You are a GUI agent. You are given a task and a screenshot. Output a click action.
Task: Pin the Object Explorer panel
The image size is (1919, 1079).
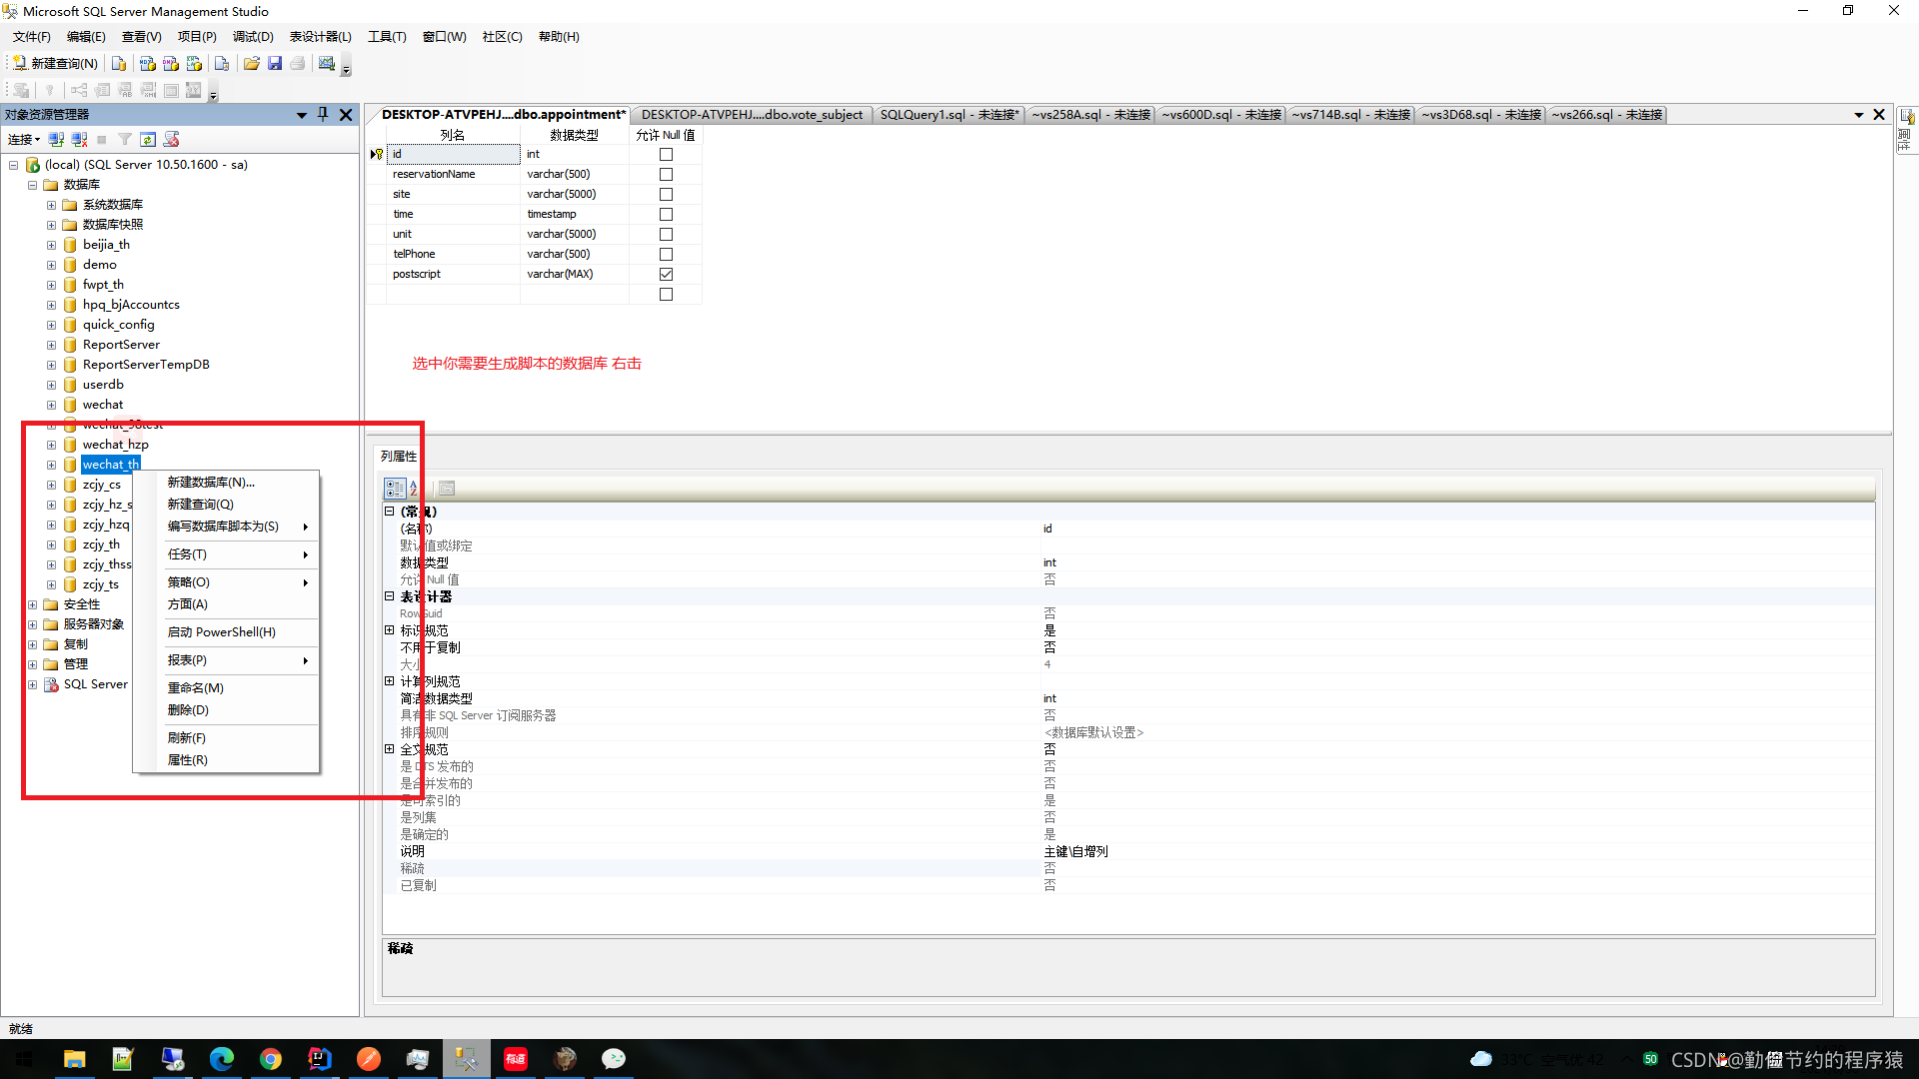(x=323, y=115)
